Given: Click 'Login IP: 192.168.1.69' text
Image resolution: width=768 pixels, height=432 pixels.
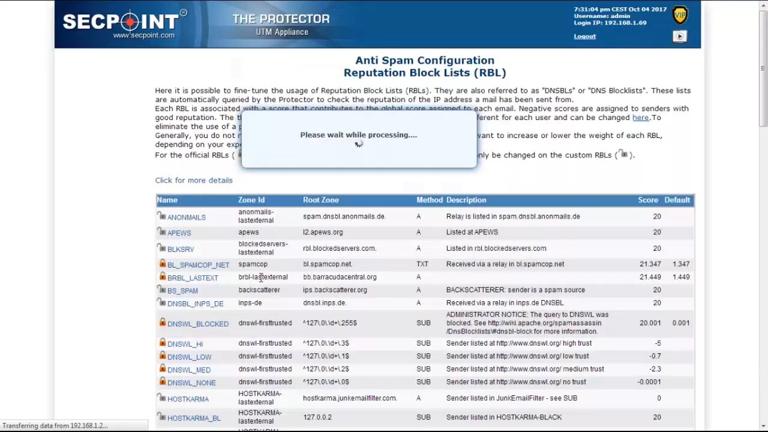Looking at the screenshot, I should point(610,23).
